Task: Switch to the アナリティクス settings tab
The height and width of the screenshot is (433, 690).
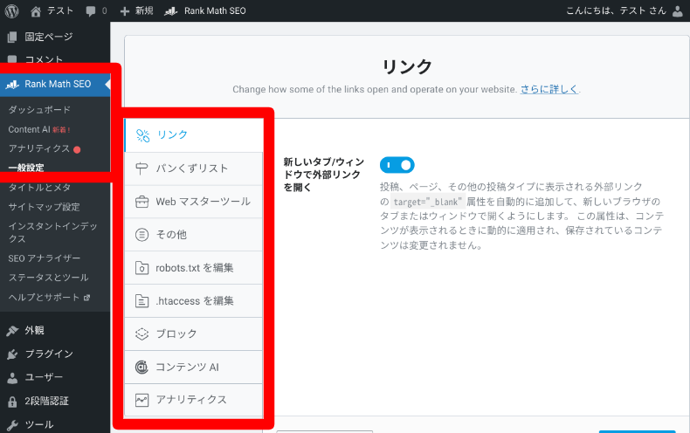Action: pos(194,400)
